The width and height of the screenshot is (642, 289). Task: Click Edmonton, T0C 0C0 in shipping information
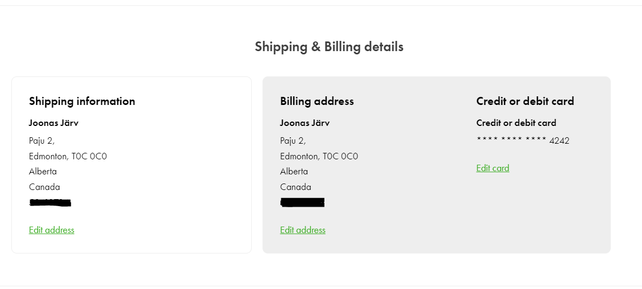coord(68,156)
